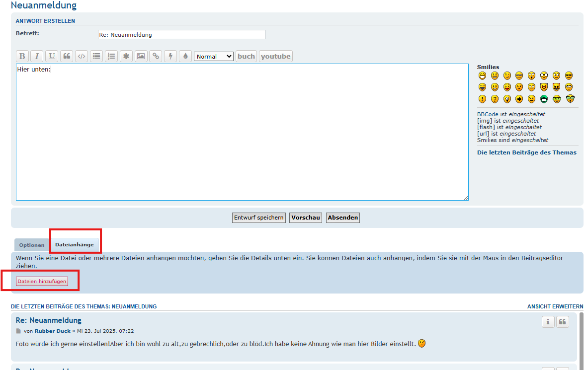This screenshot has width=586, height=370.
Task: Toggle bold text formatting button
Action: (22, 56)
